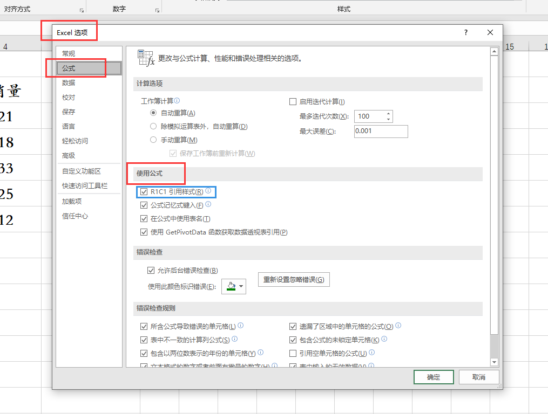Select 自动重算 radio button
Viewport: 548px width, 414px height.
pos(153,113)
